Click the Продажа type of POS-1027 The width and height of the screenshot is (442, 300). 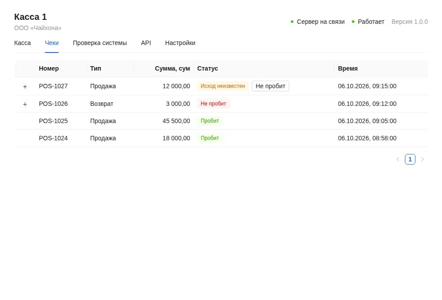point(103,86)
